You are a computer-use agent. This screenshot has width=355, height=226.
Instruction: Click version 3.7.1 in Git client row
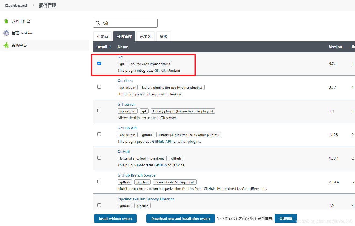click(333, 87)
